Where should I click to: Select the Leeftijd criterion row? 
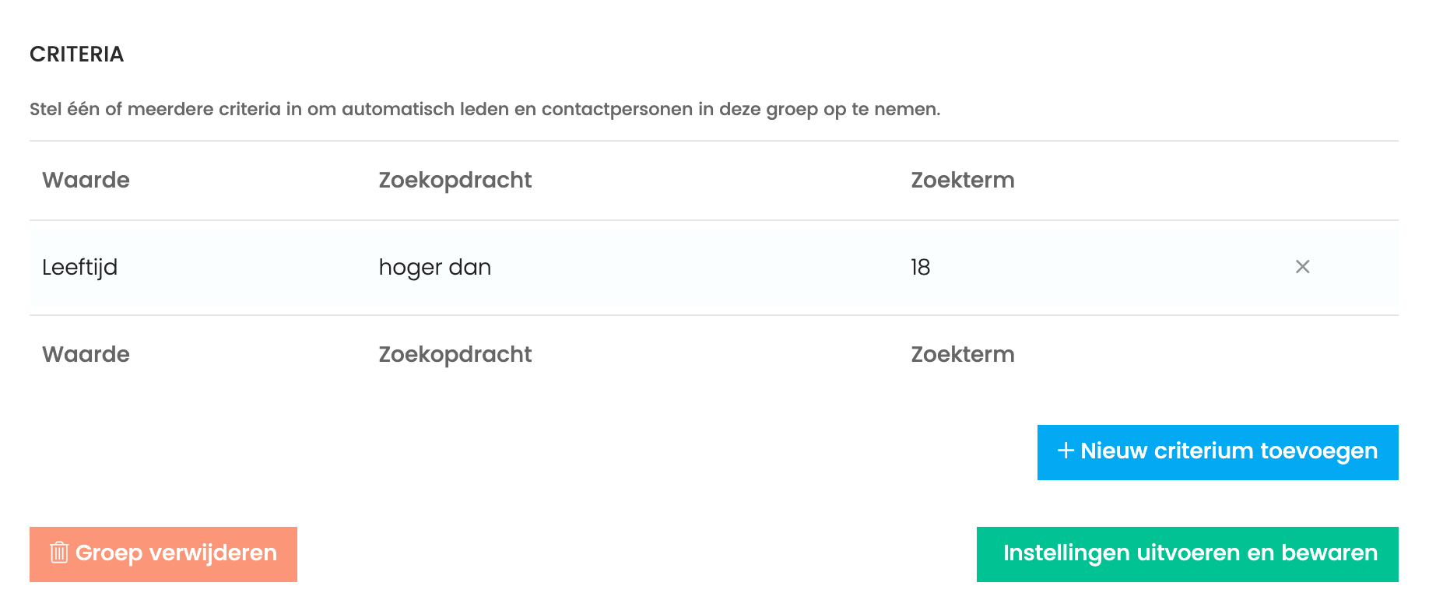pos(714,268)
